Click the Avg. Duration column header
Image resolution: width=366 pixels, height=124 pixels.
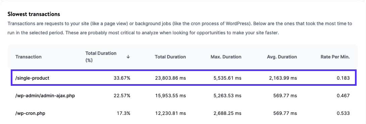tap(282, 57)
